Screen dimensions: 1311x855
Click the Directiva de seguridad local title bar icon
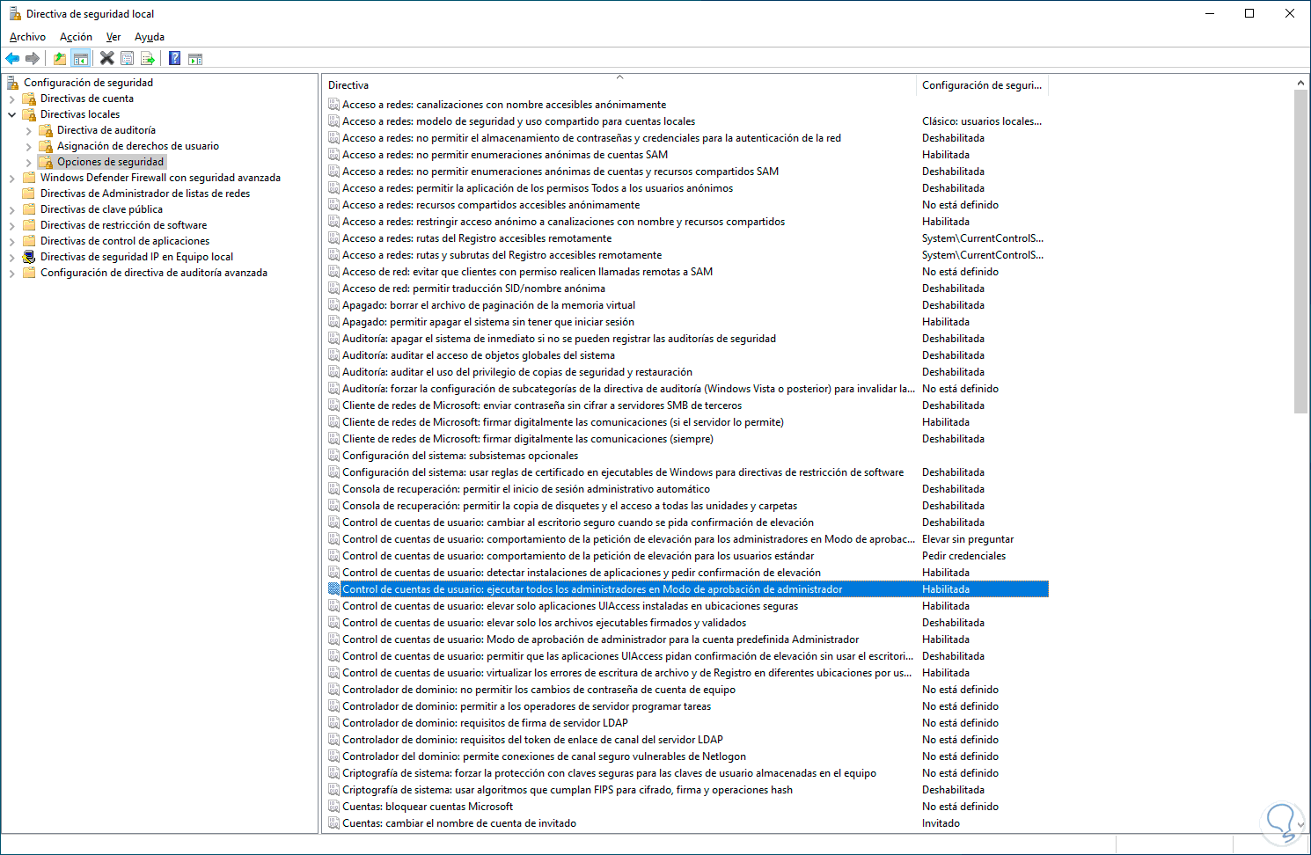coord(14,14)
